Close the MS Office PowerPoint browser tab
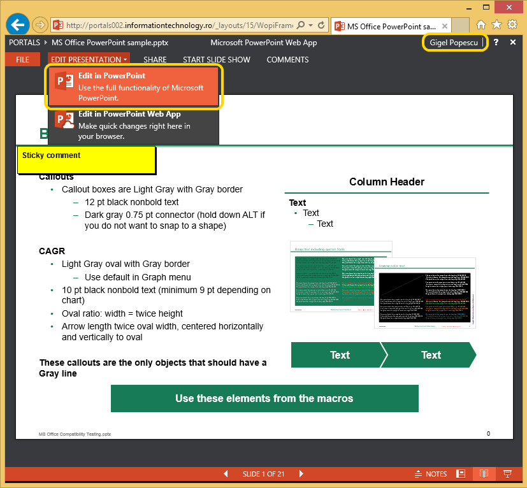The height and width of the screenshot is (488, 527). (x=445, y=26)
